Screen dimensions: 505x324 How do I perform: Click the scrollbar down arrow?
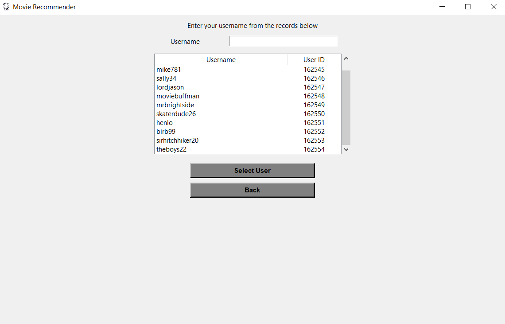[x=346, y=149]
